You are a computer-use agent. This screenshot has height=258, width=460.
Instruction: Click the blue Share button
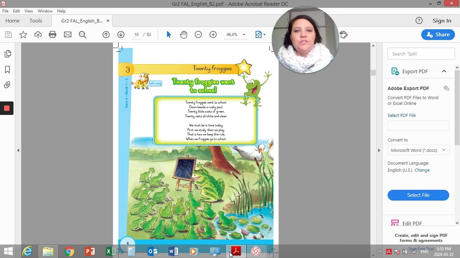point(438,35)
